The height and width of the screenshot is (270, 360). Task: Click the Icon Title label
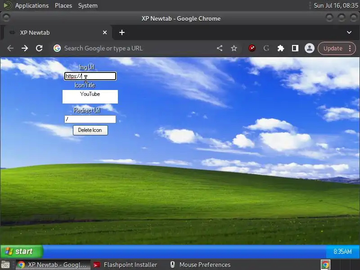[x=85, y=85]
